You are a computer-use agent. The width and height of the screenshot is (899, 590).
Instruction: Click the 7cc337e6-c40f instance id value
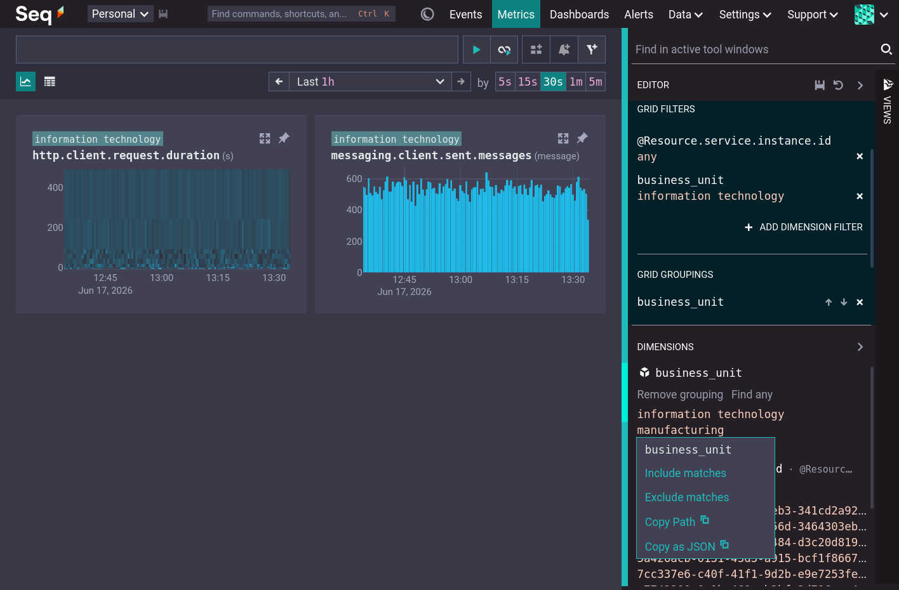pyautogui.click(x=752, y=574)
